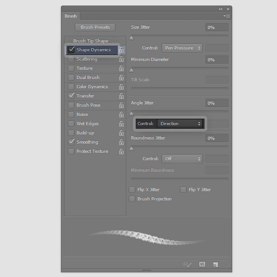
Task: Toggle the lock icon for Transfer
Action: pyautogui.click(x=121, y=96)
